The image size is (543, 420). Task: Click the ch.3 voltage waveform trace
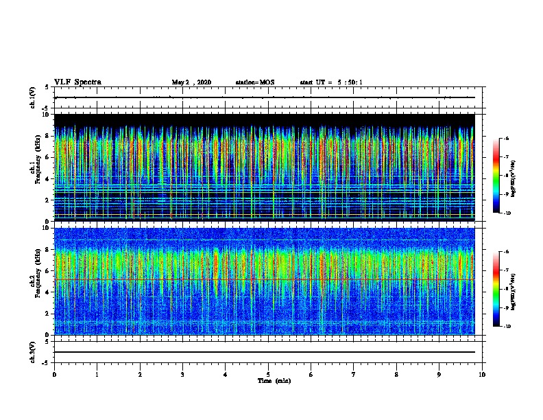(x=264, y=352)
